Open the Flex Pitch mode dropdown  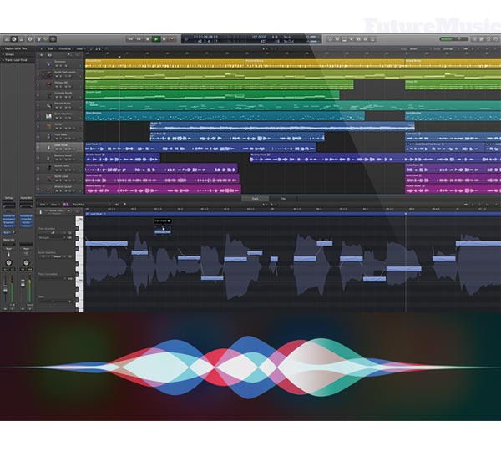point(90,205)
